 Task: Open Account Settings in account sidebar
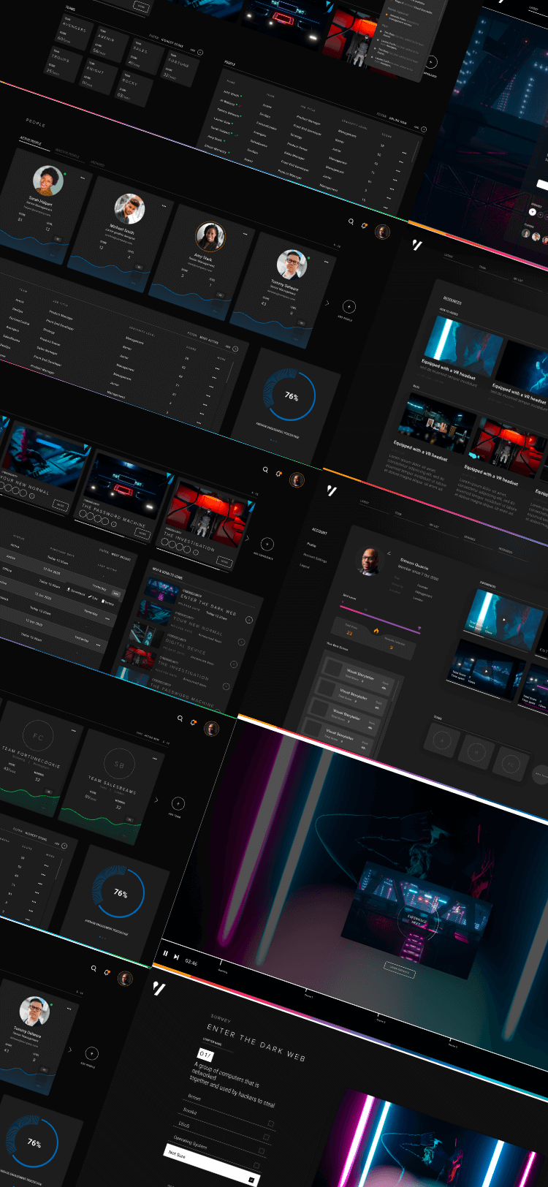tap(315, 559)
